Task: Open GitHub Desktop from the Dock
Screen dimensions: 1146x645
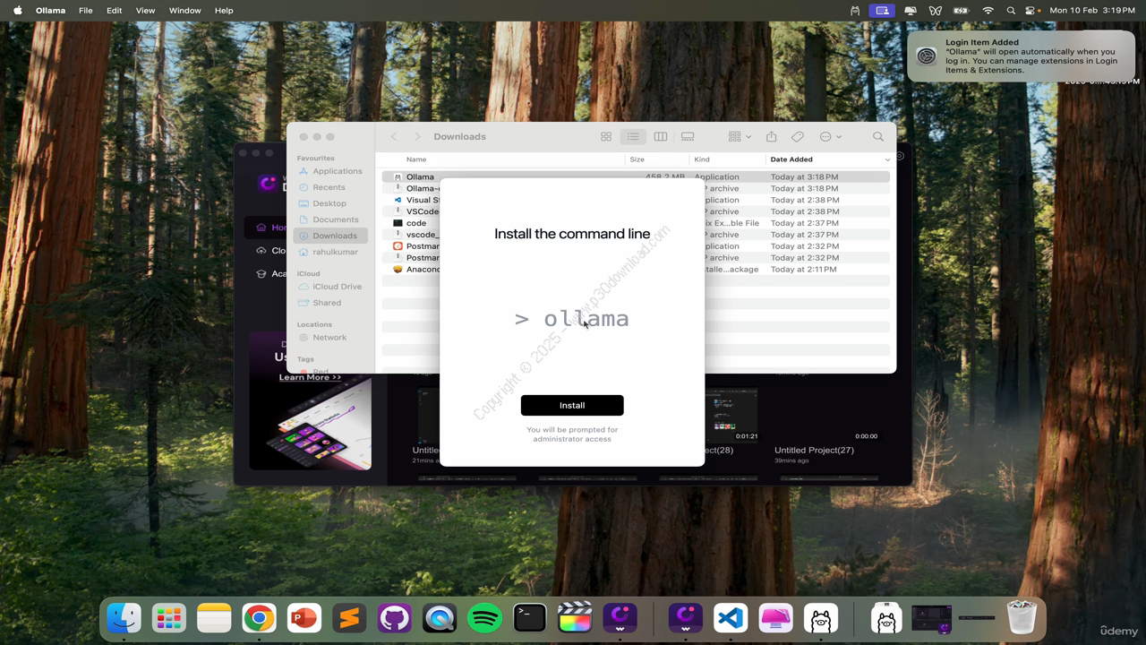Action: tap(394, 618)
